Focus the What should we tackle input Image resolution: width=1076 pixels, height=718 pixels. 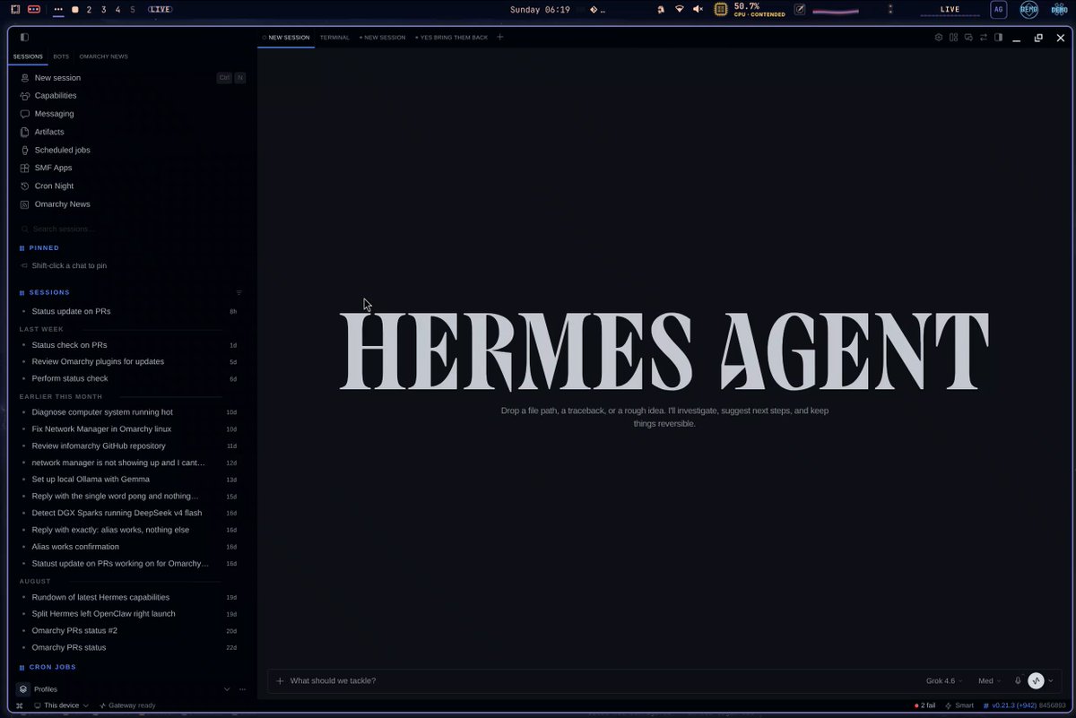click(x=601, y=681)
